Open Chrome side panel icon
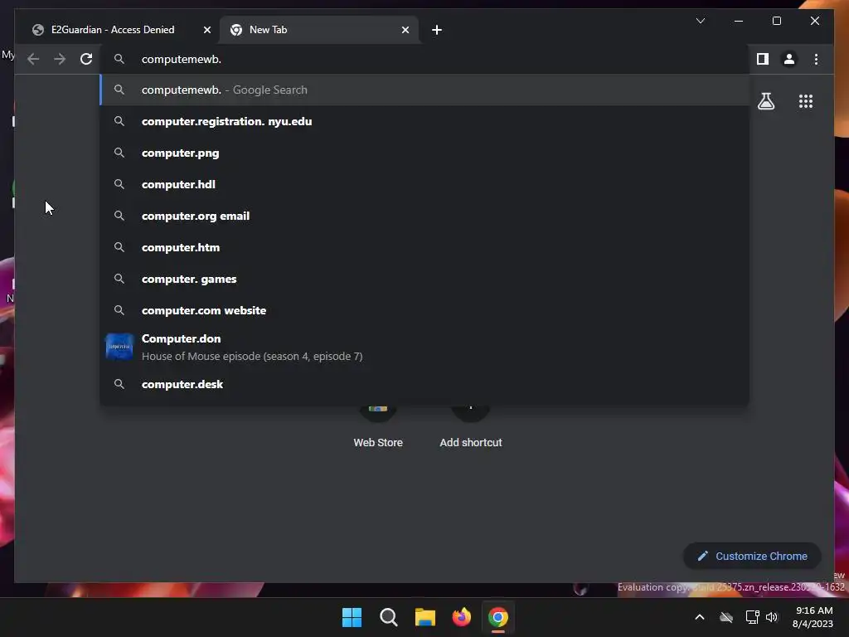 763,59
